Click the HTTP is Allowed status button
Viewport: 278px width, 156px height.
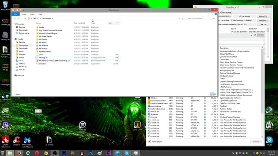pos(244,16)
